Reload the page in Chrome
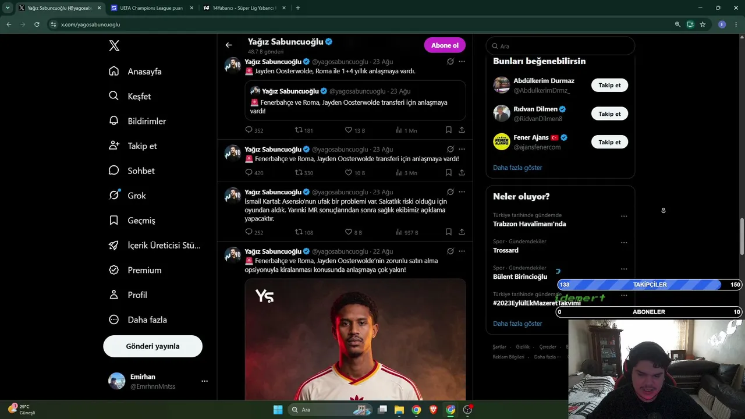The image size is (745, 419). (37, 24)
